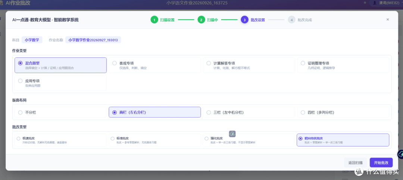Click the 批改类型 section heading

(x=19, y=127)
